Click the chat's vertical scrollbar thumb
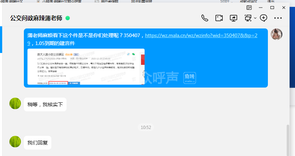This screenshot has width=295, height=156. tap(288, 141)
